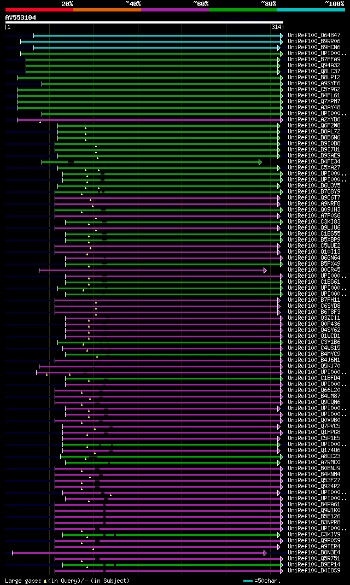Choose the UniRef100_B9SAE9 entry
This screenshot has height=585, width=350.
(314, 156)
